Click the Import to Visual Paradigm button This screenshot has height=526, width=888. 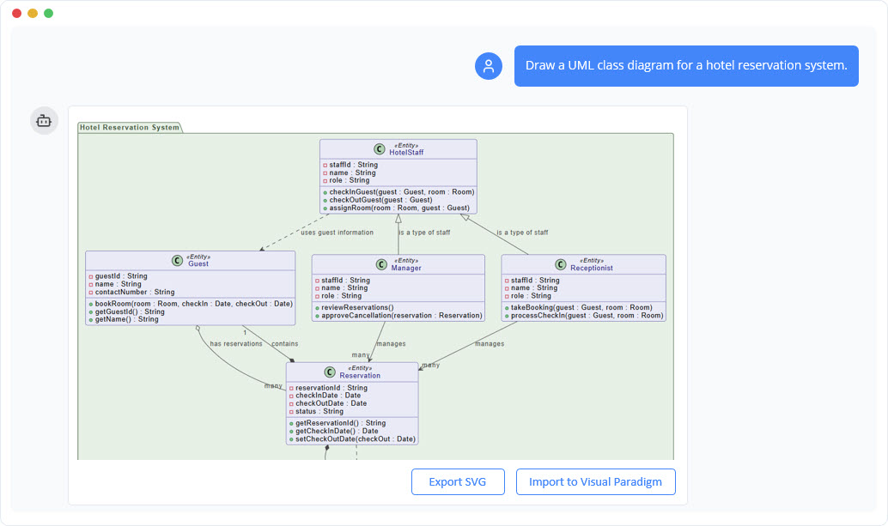point(595,481)
